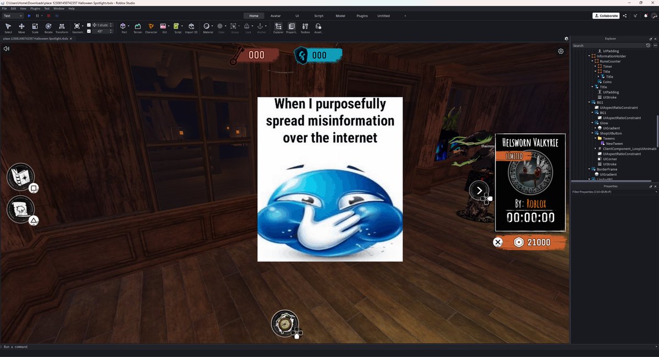Viewport: 659px width, 357px height.
Task: Open the Asset Manager
Action: pos(319,28)
